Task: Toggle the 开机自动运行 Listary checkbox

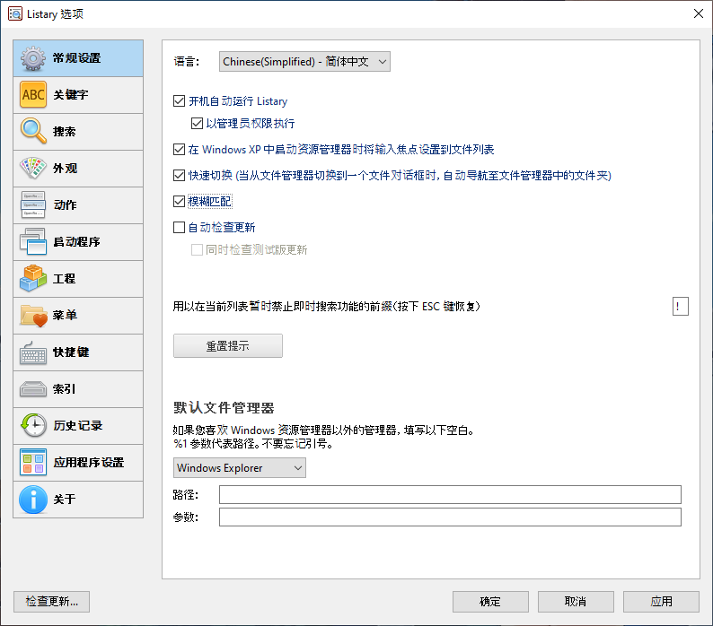Action: pyautogui.click(x=179, y=101)
